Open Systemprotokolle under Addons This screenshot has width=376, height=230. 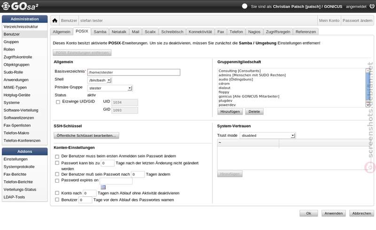pos(25,167)
